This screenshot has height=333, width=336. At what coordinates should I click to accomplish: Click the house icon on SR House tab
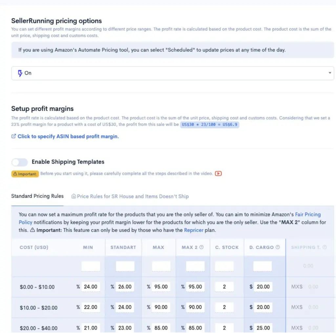pyautogui.click(x=73, y=196)
